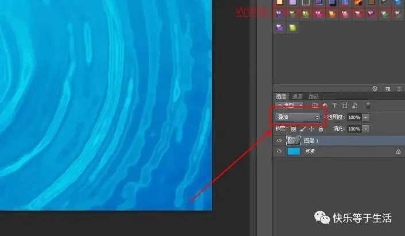
Task: Toggle the layer filtering on/off switch
Action: click(x=368, y=105)
